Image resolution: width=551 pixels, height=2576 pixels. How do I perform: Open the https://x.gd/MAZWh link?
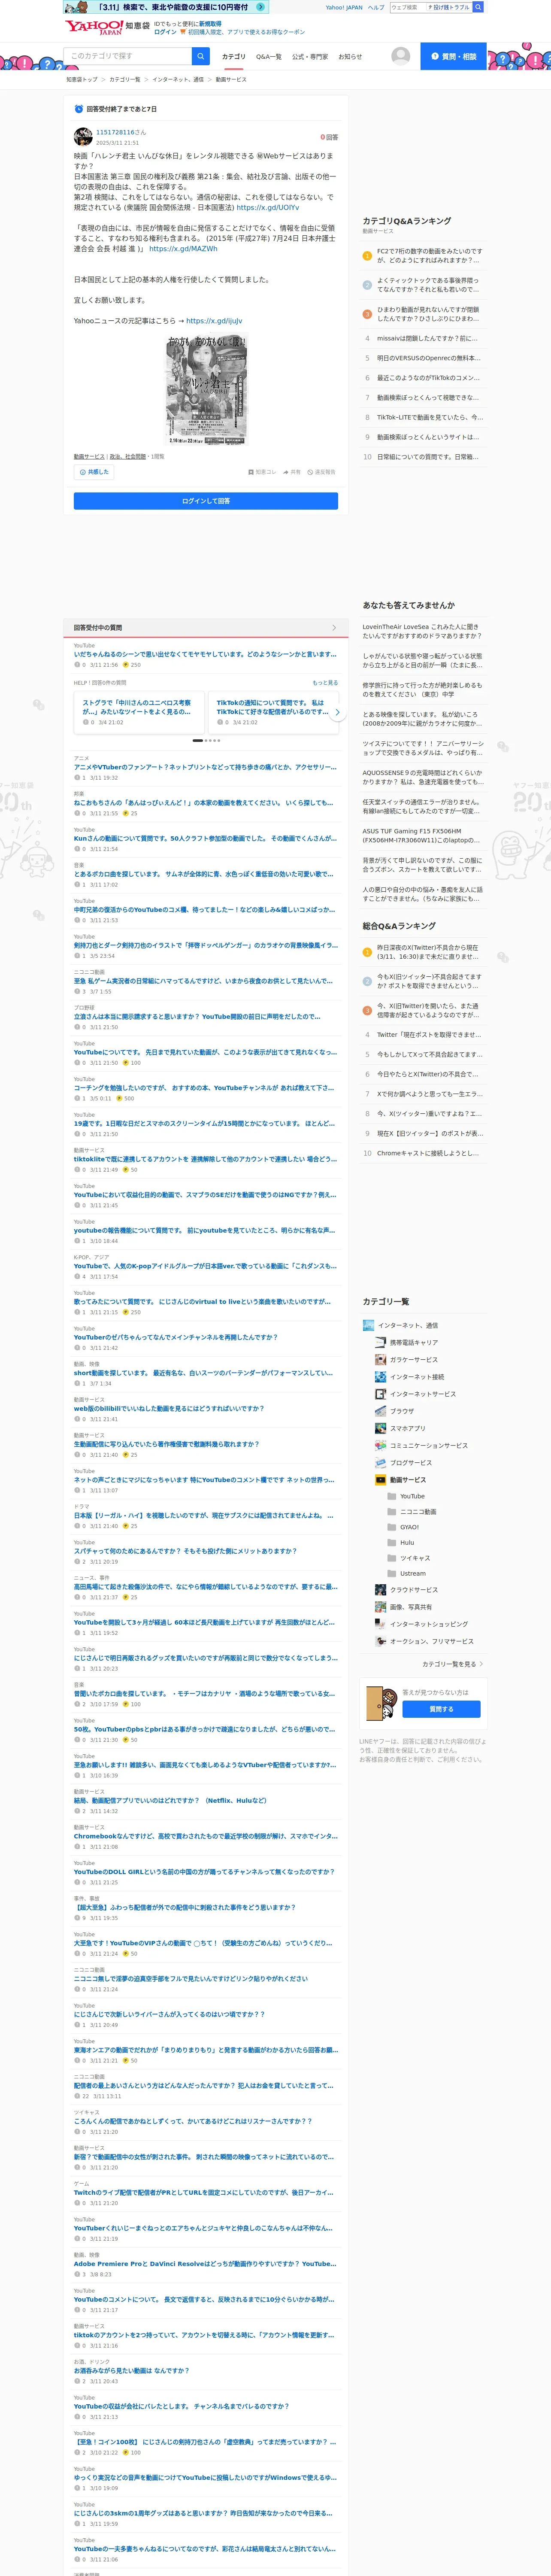click(x=183, y=249)
